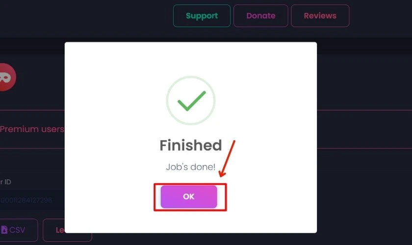This screenshot has height=245, width=412.
Task: Click the red highlight box border around OK
Action: point(190,184)
